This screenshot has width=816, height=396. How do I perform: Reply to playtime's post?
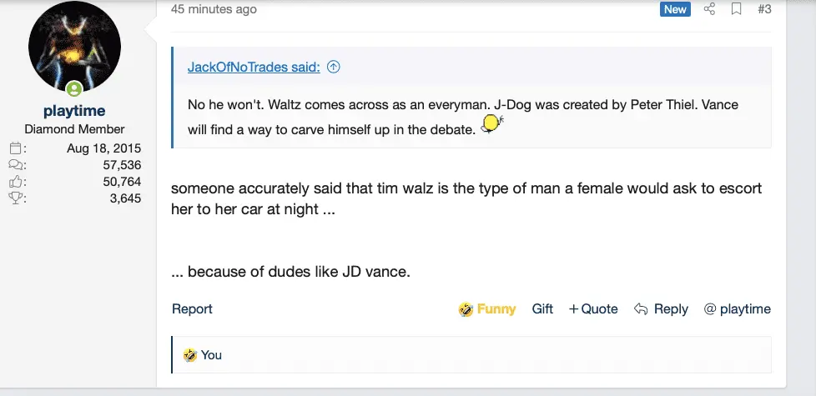tap(662, 309)
